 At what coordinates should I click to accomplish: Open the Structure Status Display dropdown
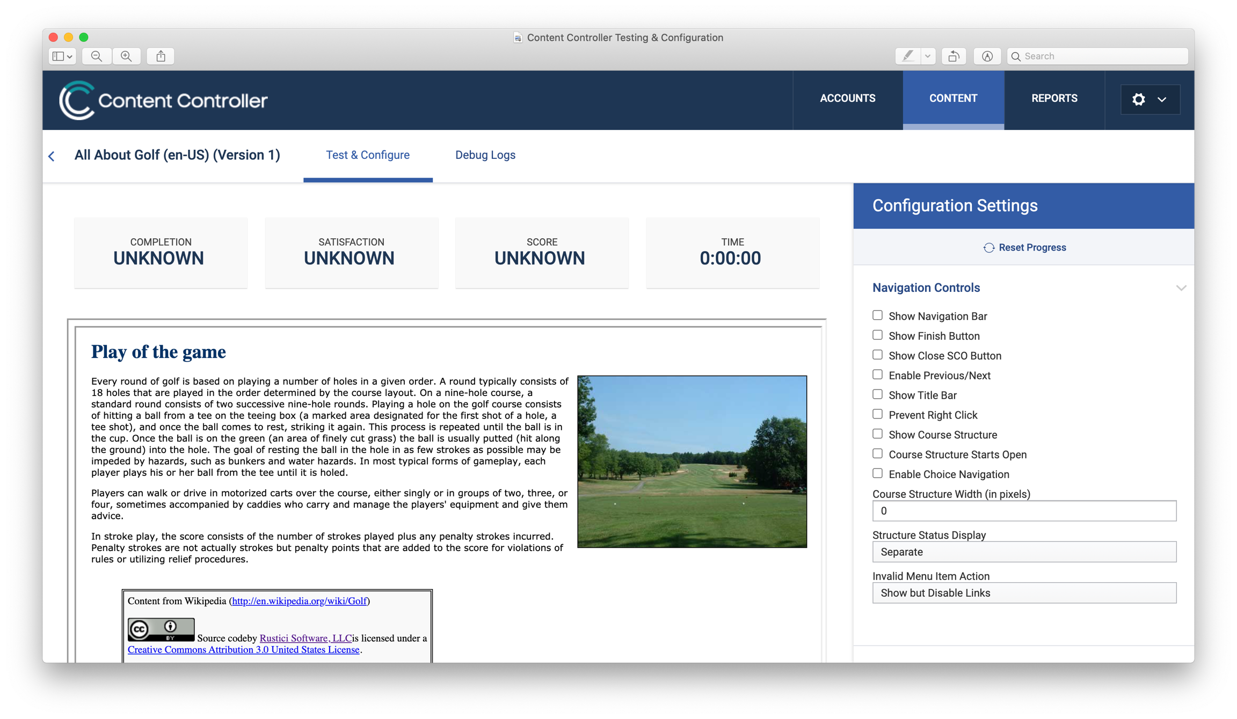[1024, 552]
